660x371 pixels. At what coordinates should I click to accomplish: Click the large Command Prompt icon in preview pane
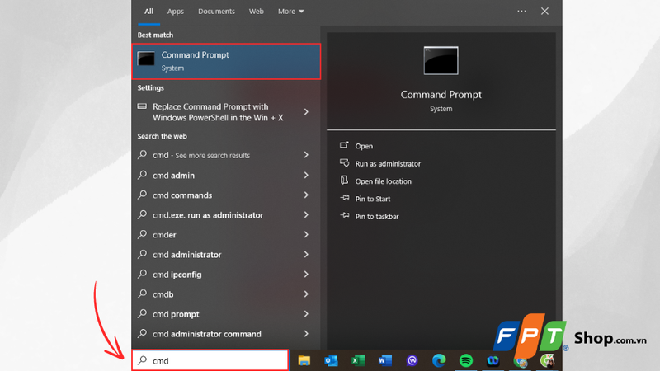(441, 61)
